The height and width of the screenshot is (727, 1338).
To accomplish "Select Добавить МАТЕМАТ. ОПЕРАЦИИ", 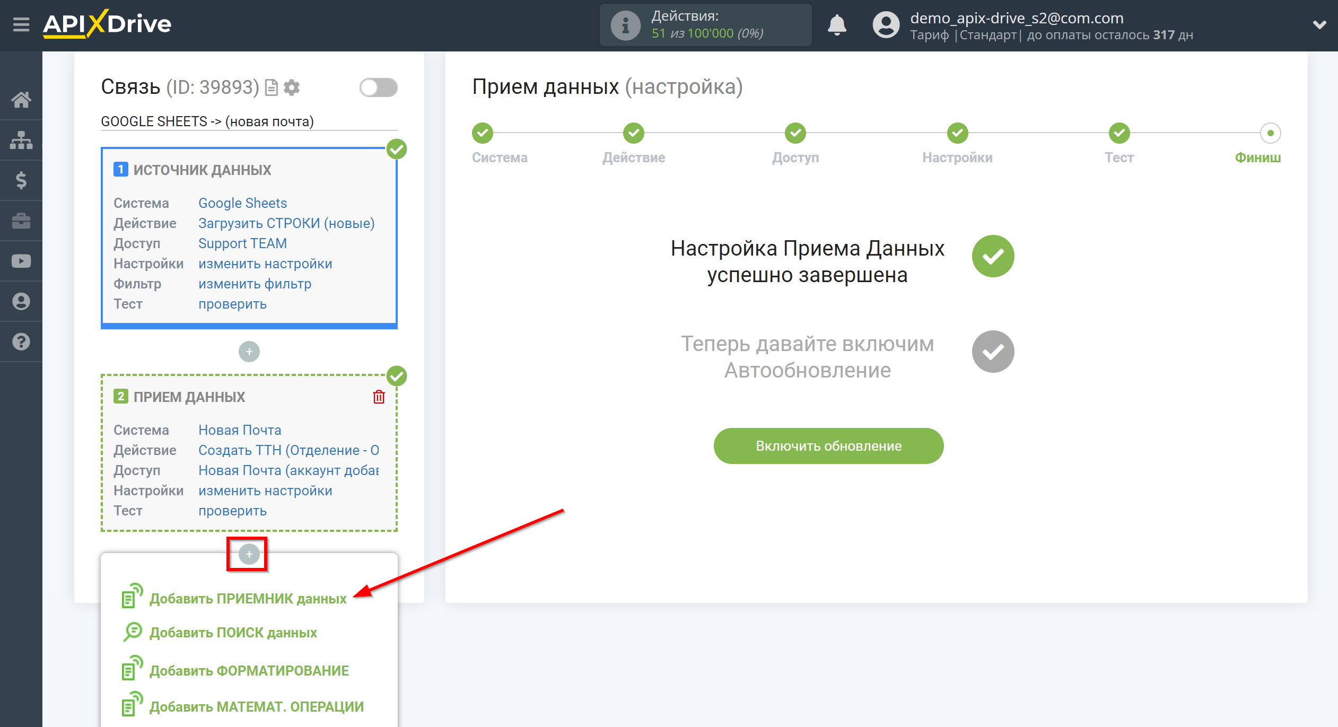I will (257, 707).
